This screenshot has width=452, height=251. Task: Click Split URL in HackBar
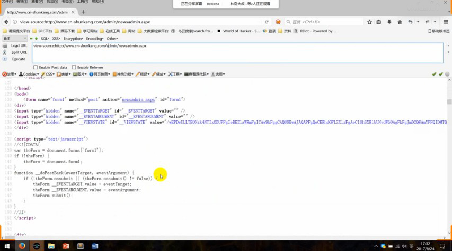(x=19, y=52)
